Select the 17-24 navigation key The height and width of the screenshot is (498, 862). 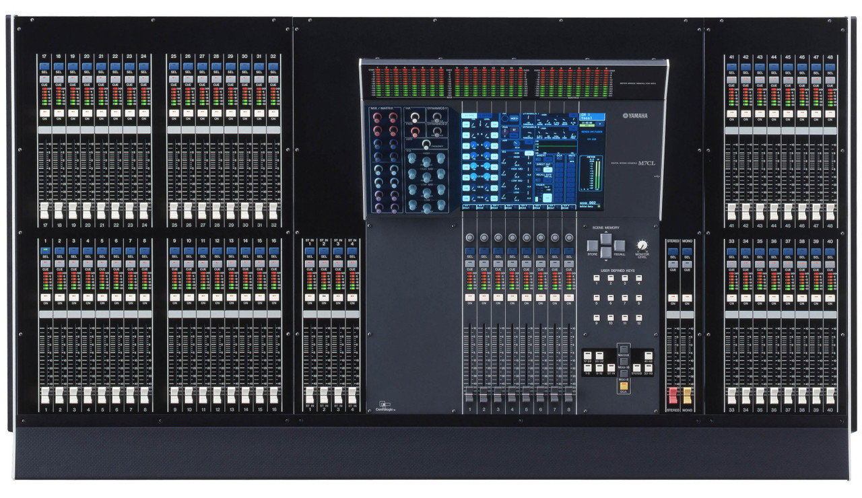pyautogui.click(x=587, y=355)
